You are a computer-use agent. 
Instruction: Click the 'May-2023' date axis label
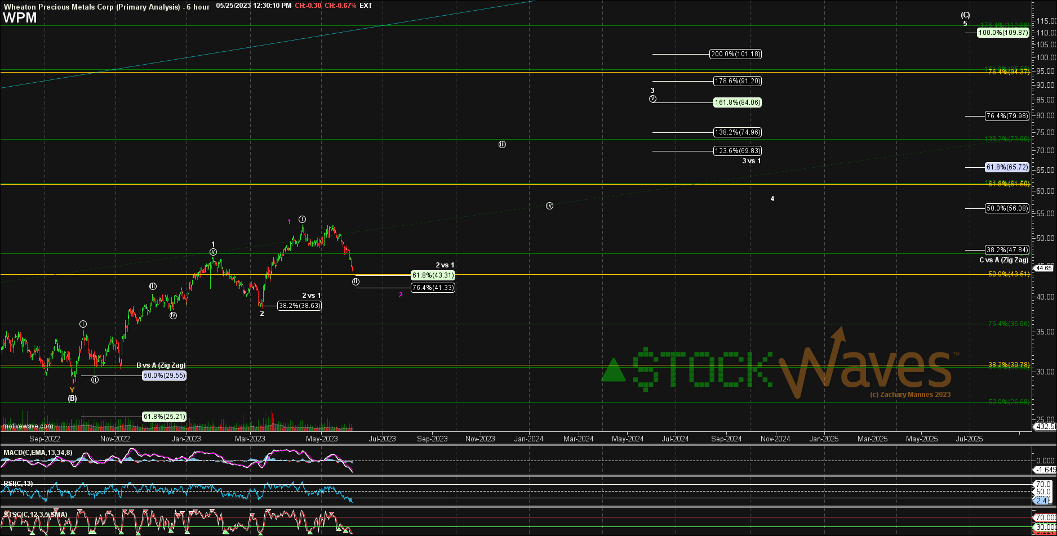322,439
